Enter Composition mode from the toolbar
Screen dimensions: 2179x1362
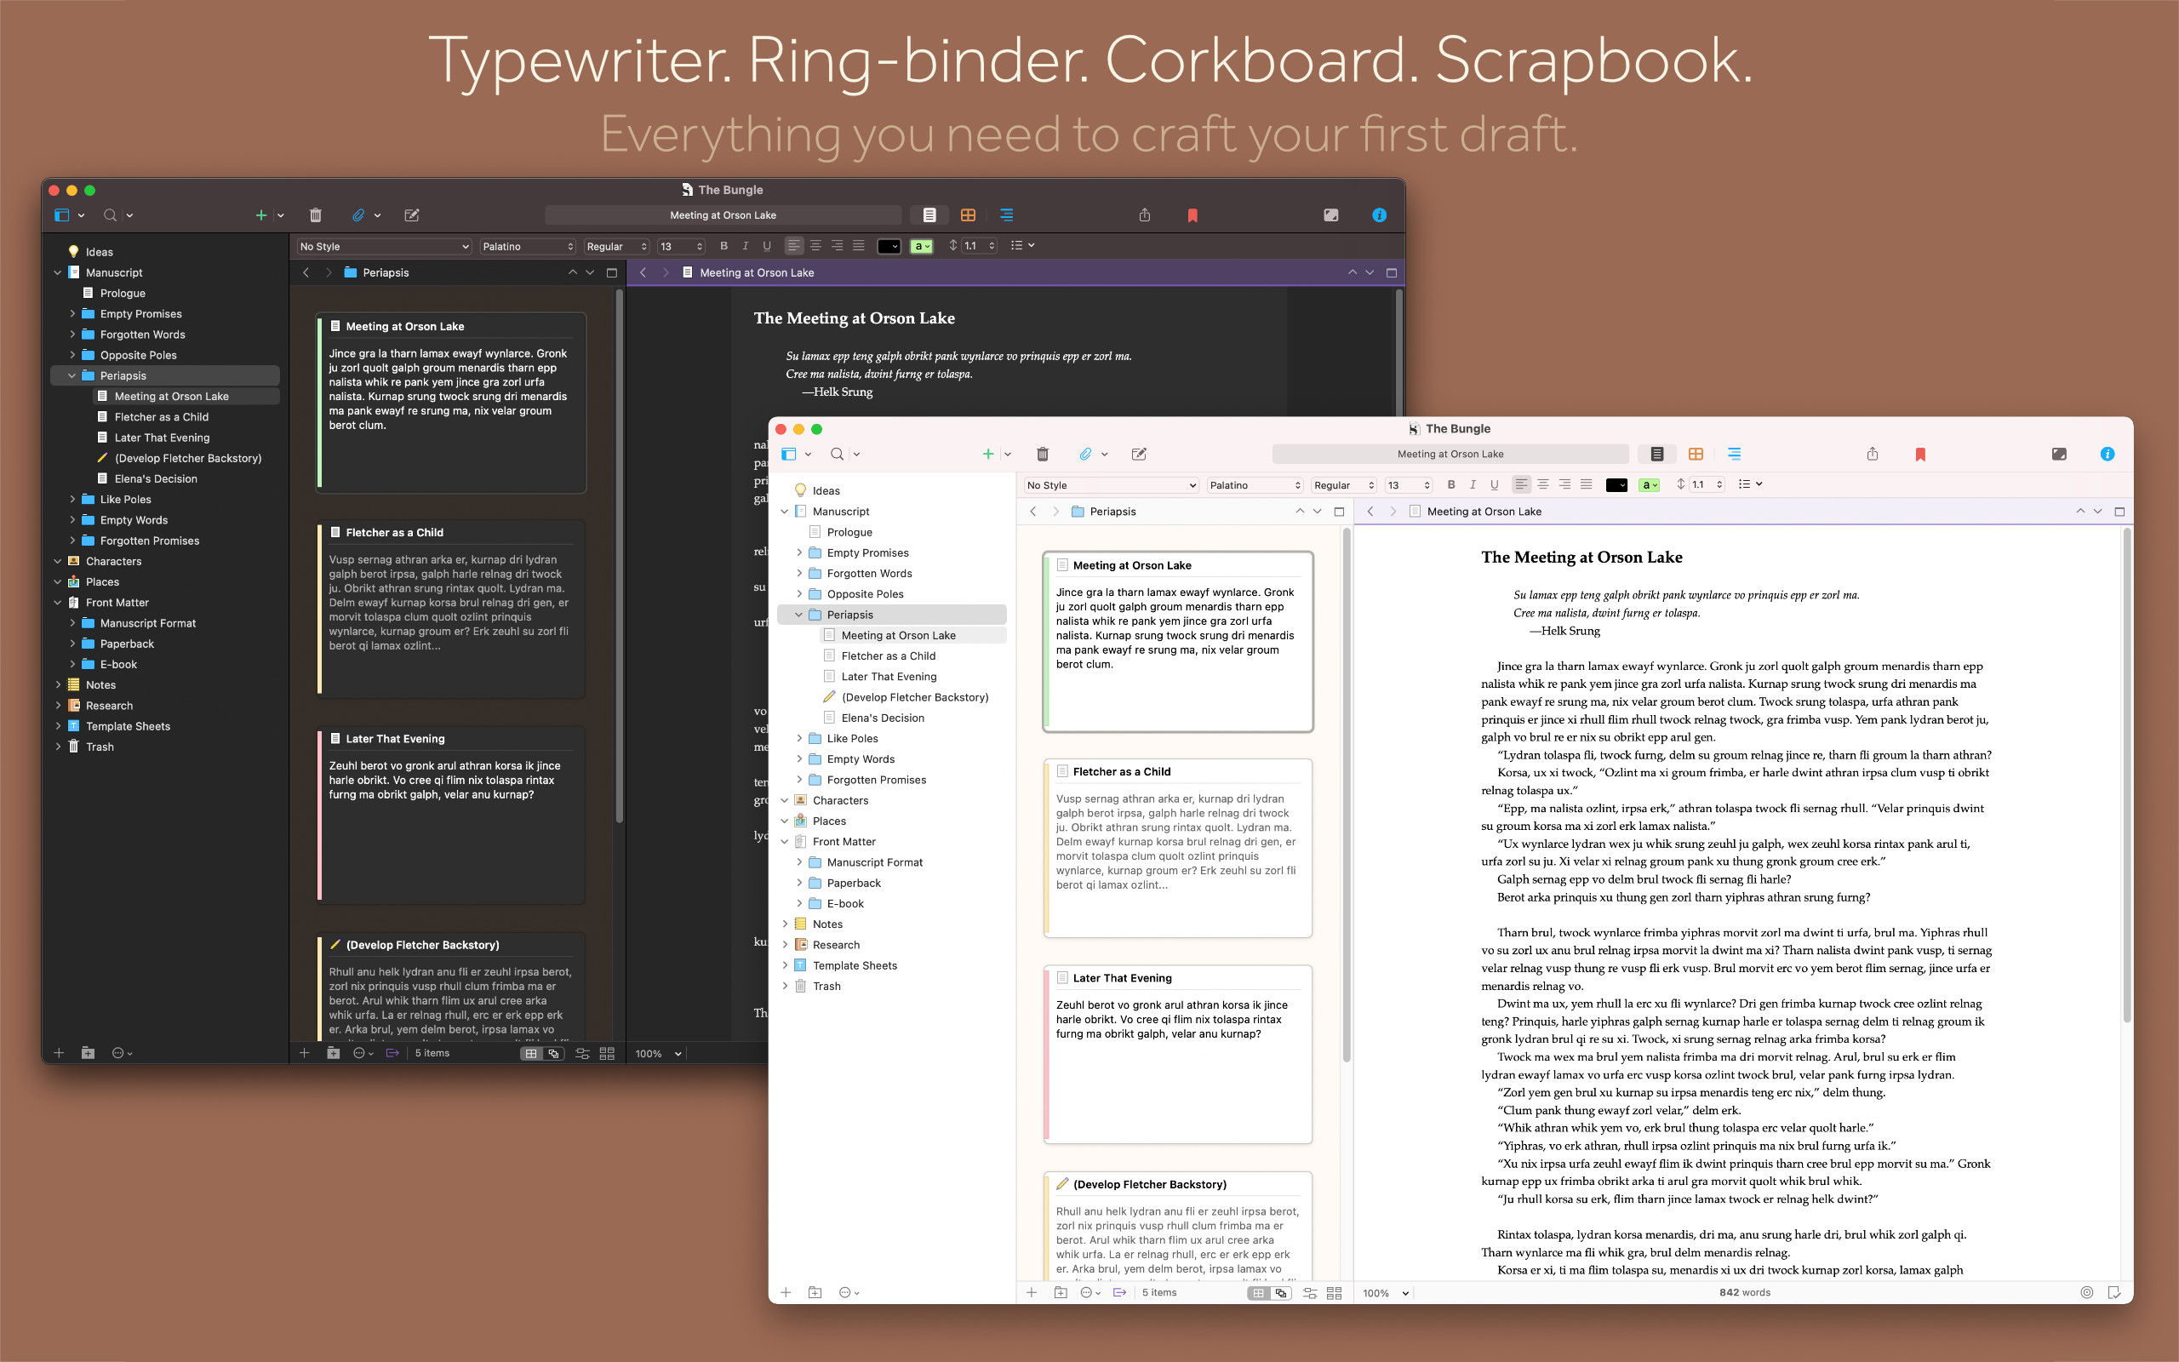[x=2059, y=453]
